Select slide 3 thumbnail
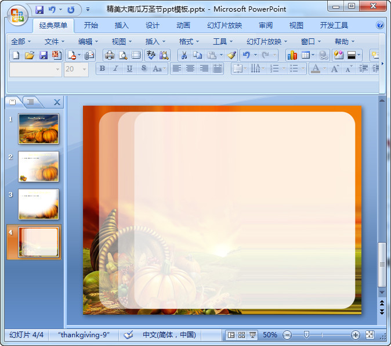Image resolution: width=391 pixels, height=346 pixels. point(38,204)
